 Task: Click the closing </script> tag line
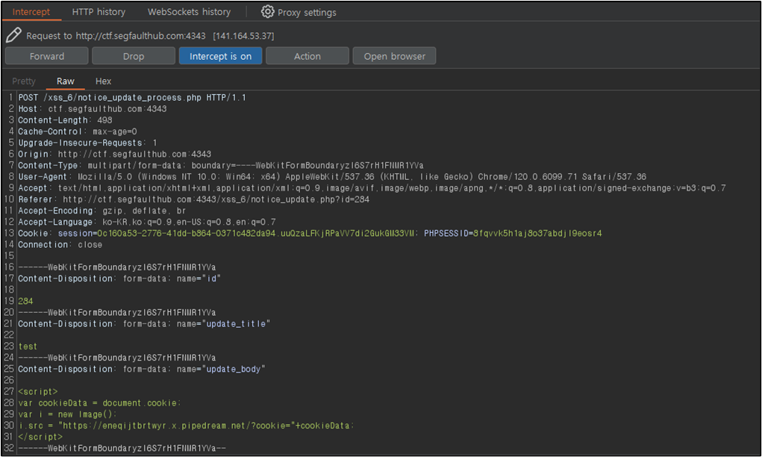pos(40,437)
